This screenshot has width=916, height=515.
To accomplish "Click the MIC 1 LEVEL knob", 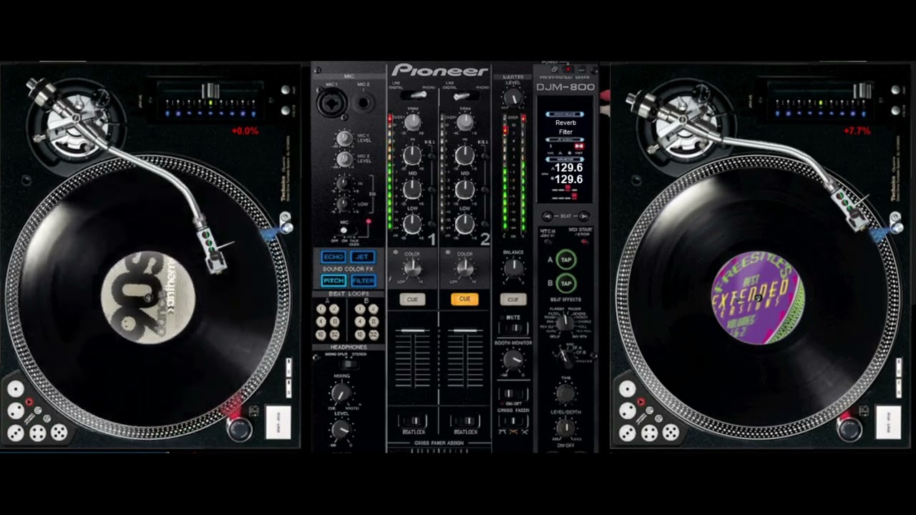I will coord(344,138).
